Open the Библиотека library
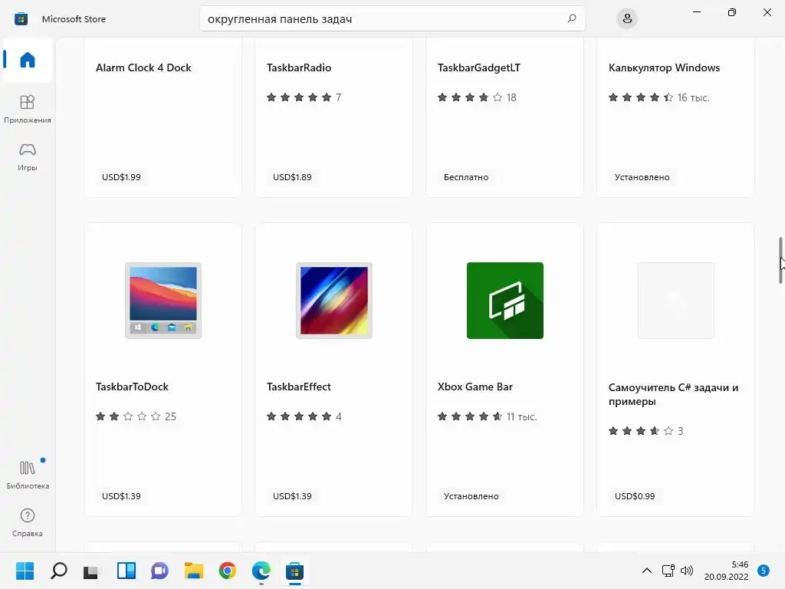Screen dimensions: 785x589 click(x=28, y=475)
